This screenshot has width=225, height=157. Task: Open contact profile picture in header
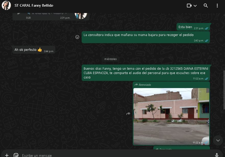point(6,5)
